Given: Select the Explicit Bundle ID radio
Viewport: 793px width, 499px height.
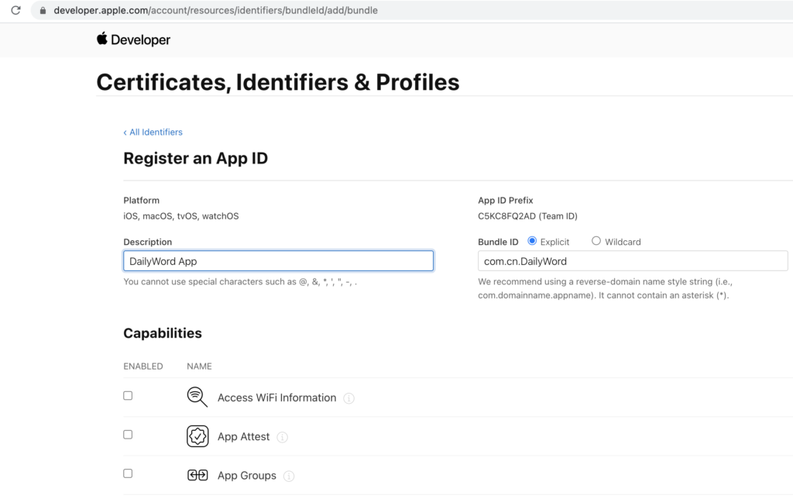Looking at the screenshot, I should click(x=532, y=241).
